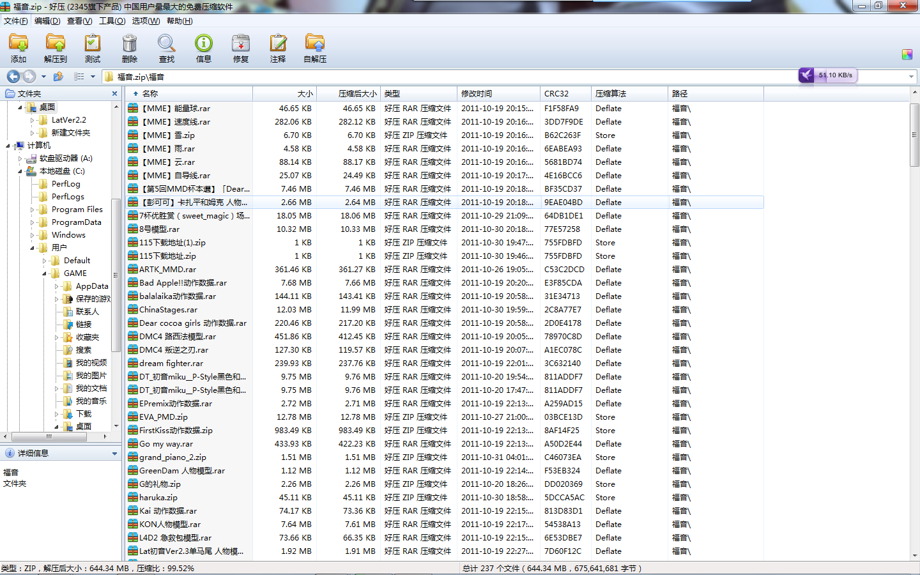Select file EVA_PMD.zip

[x=164, y=417]
